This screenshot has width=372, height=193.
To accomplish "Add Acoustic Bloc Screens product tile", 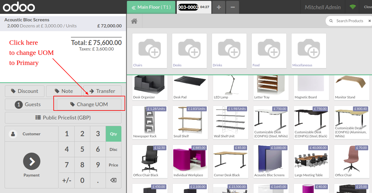I will 271,161.
